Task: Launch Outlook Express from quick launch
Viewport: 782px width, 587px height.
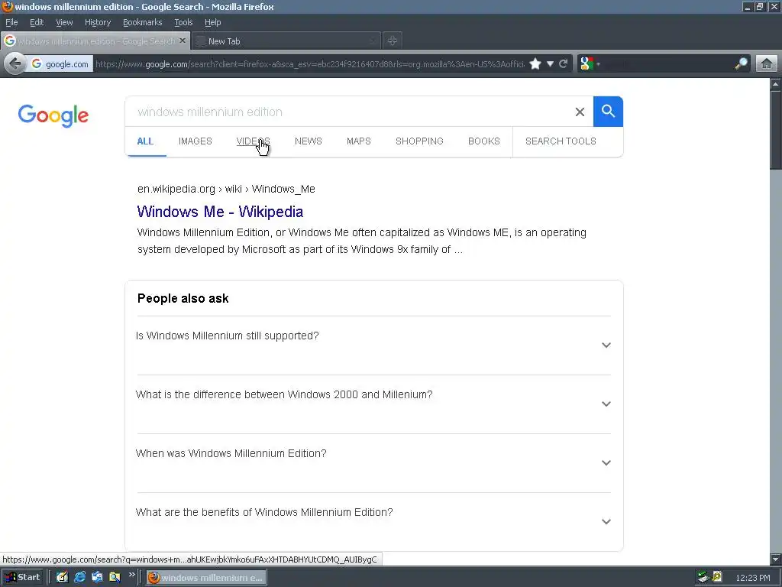Action: coord(97,578)
